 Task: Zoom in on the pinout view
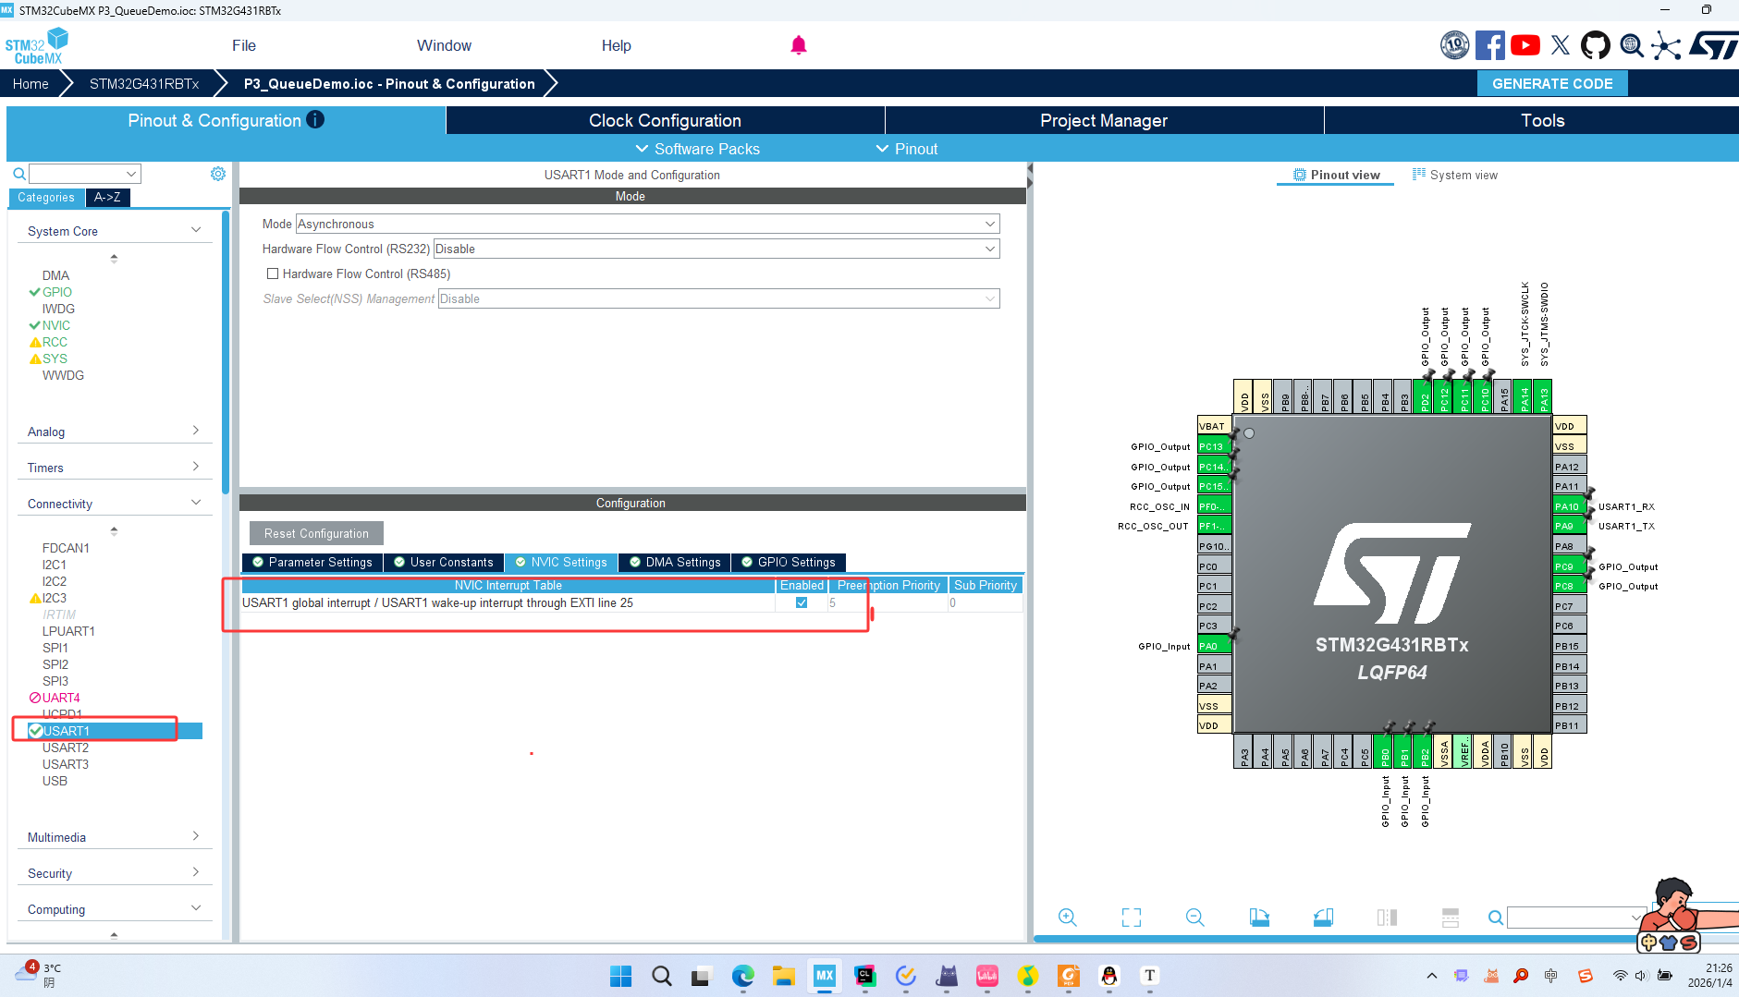point(1068,917)
